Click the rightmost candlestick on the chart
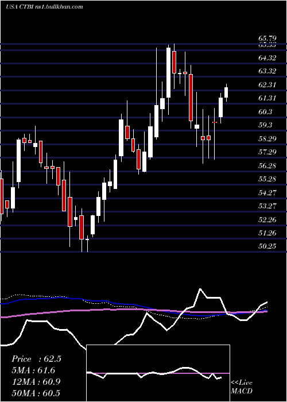 pyautogui.click(x=226, y=92)
